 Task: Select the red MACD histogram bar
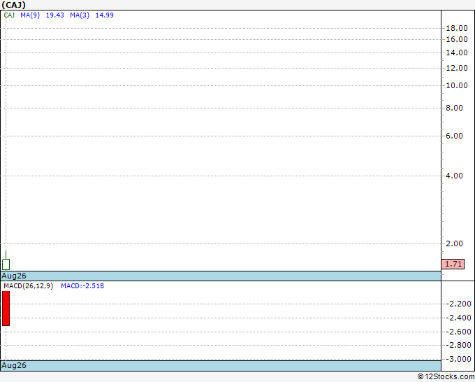point(6,309)
